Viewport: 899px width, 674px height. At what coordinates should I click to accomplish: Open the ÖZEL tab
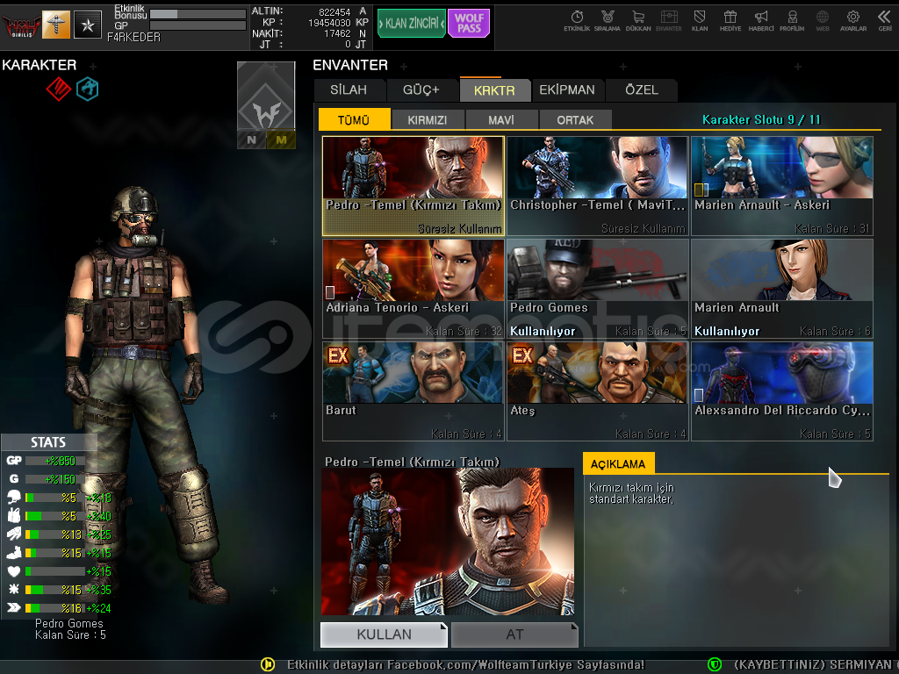click(x=642, y=90)
